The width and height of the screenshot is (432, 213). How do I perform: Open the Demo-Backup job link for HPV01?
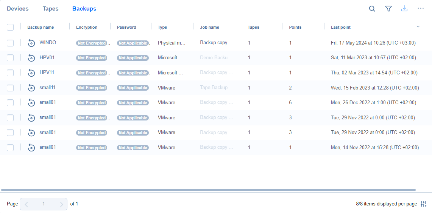(216, 58)
